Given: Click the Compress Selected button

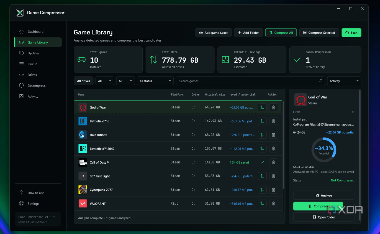Looking at the screenshot, I should coord(319,33).
